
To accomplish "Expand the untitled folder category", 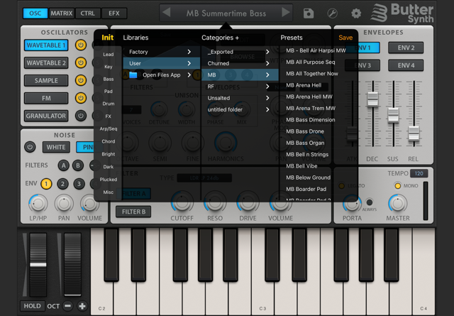I will coord(240,109).
